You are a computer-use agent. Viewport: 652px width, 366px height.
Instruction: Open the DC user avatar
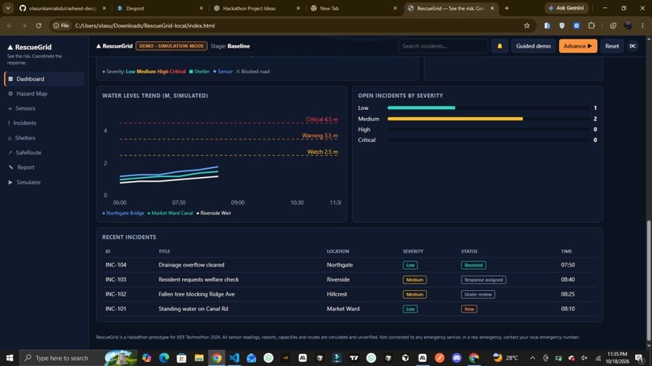click(x=633, y=46)
